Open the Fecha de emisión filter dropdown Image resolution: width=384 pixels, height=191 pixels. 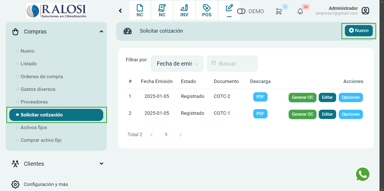pos(177,64)
